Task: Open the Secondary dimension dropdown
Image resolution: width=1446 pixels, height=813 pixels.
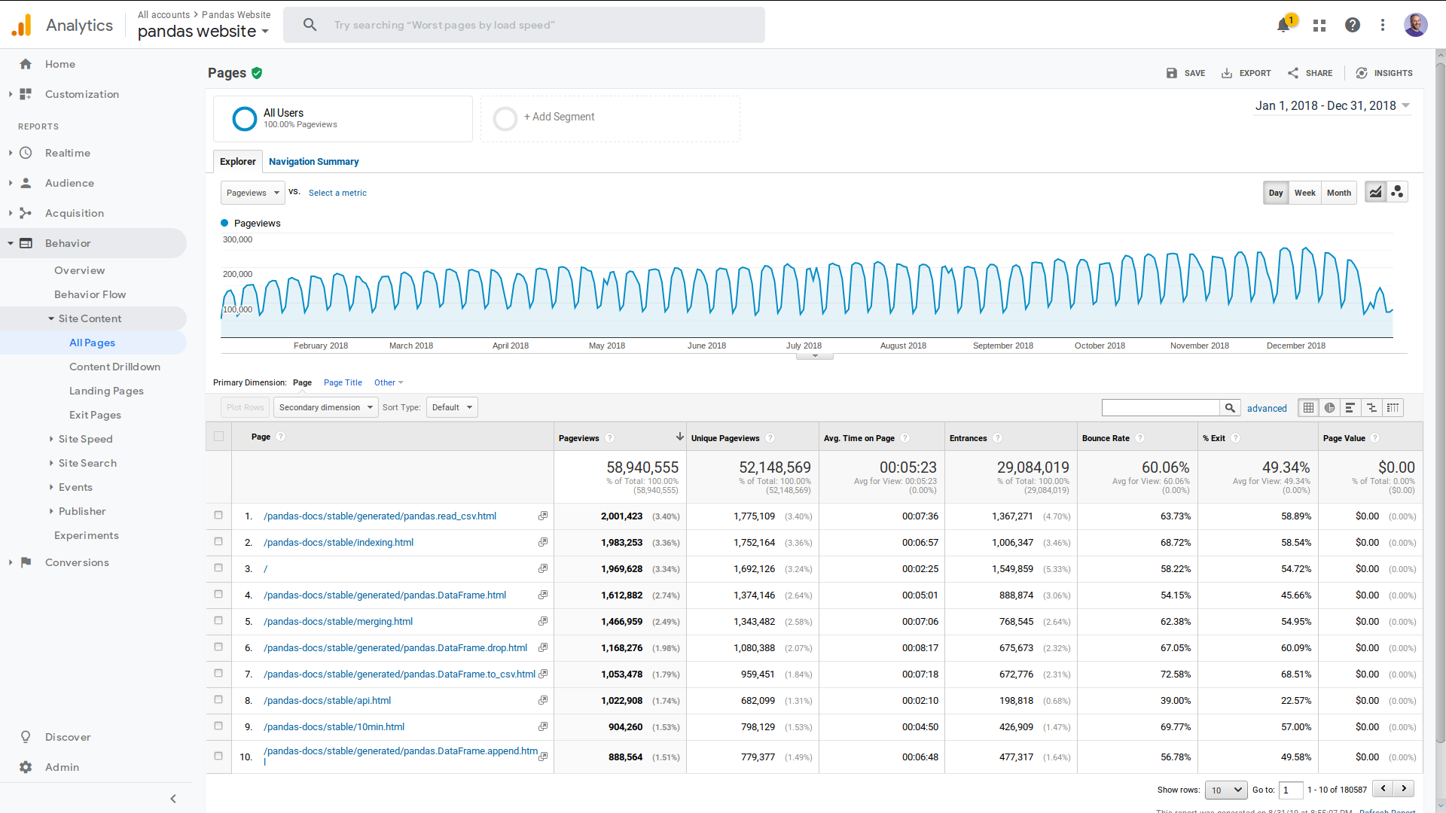Action: coord(325,407)
